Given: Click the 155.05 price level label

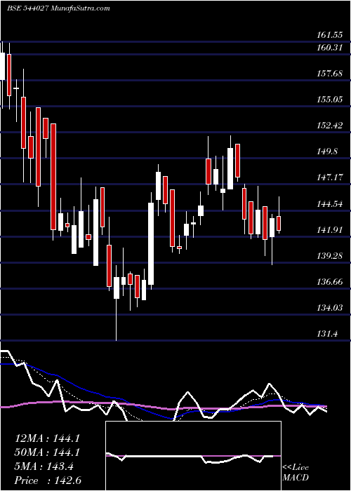Looking at the screenshot, I should 329,100.
